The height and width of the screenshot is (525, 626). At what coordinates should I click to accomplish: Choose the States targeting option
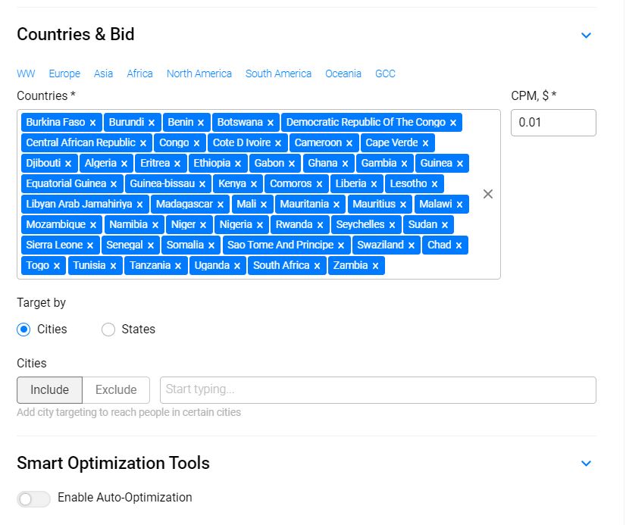[108, 330]
